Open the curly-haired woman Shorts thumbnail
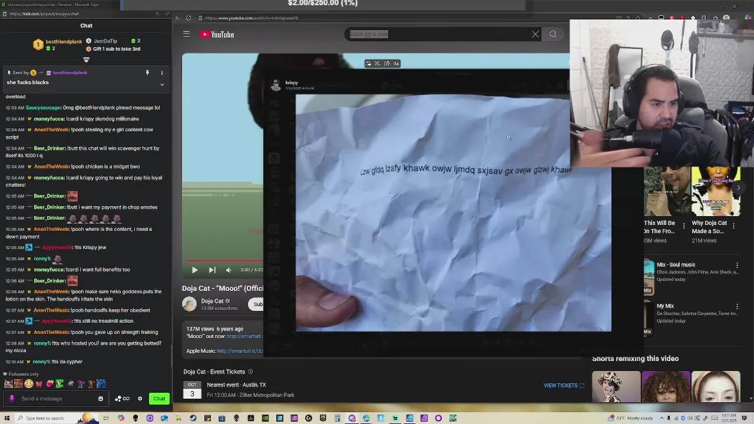 tap(666, 387)
